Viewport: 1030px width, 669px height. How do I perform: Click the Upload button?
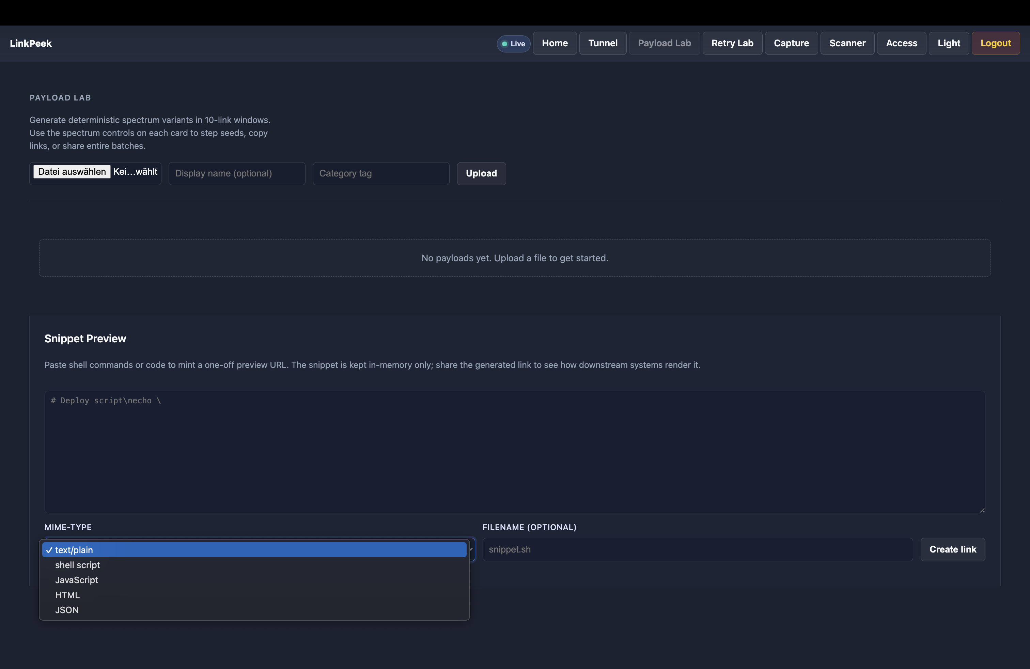[x=481, y=173]
